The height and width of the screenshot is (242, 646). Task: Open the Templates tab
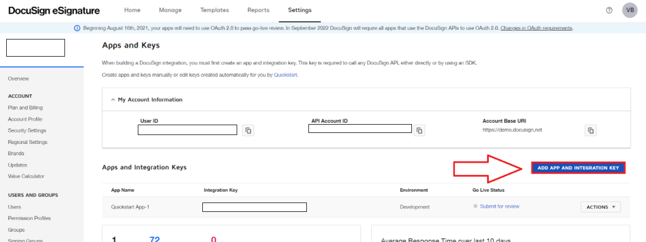point(214,10)
